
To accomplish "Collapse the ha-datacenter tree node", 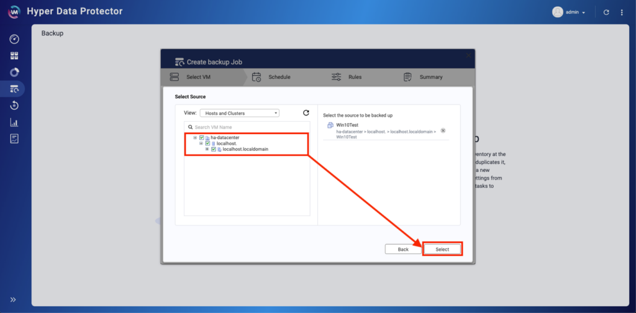I will (195, 137).
